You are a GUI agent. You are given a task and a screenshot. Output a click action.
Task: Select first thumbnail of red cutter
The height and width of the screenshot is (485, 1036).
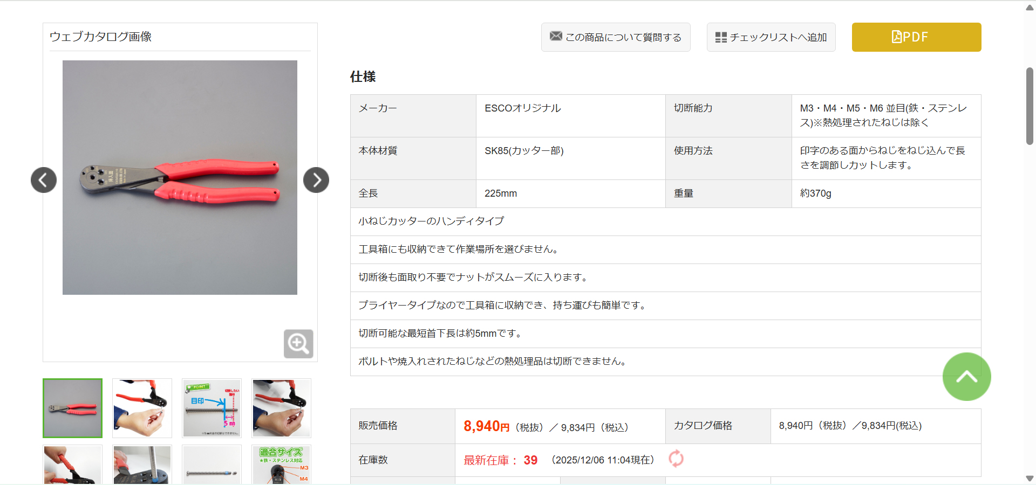pos(73,408)
